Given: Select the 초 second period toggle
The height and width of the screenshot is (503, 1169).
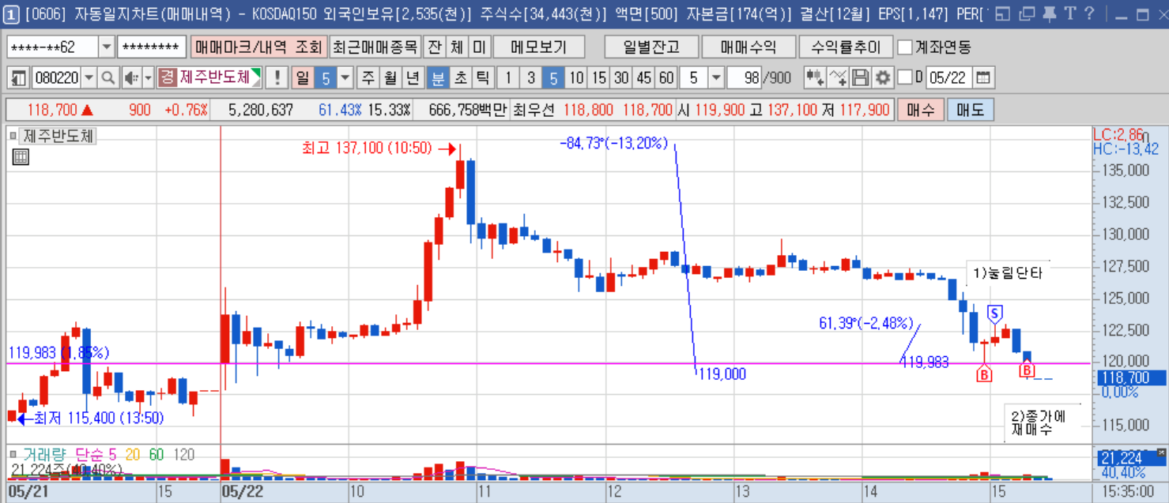Looking at the screenshot, I should pyautogui.click(x=460, y=78).
